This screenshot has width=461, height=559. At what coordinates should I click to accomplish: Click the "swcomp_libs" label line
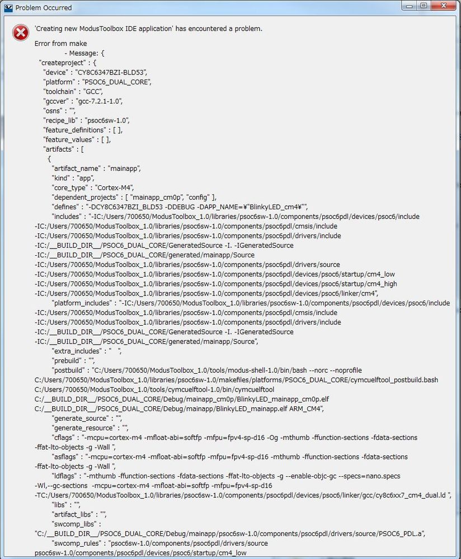tap(76, 524)
